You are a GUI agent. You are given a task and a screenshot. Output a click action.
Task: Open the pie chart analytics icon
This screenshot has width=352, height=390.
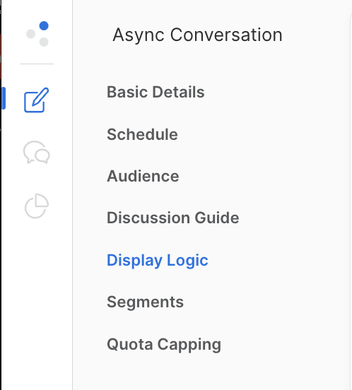pyautogui.click(x=37, y=206)
